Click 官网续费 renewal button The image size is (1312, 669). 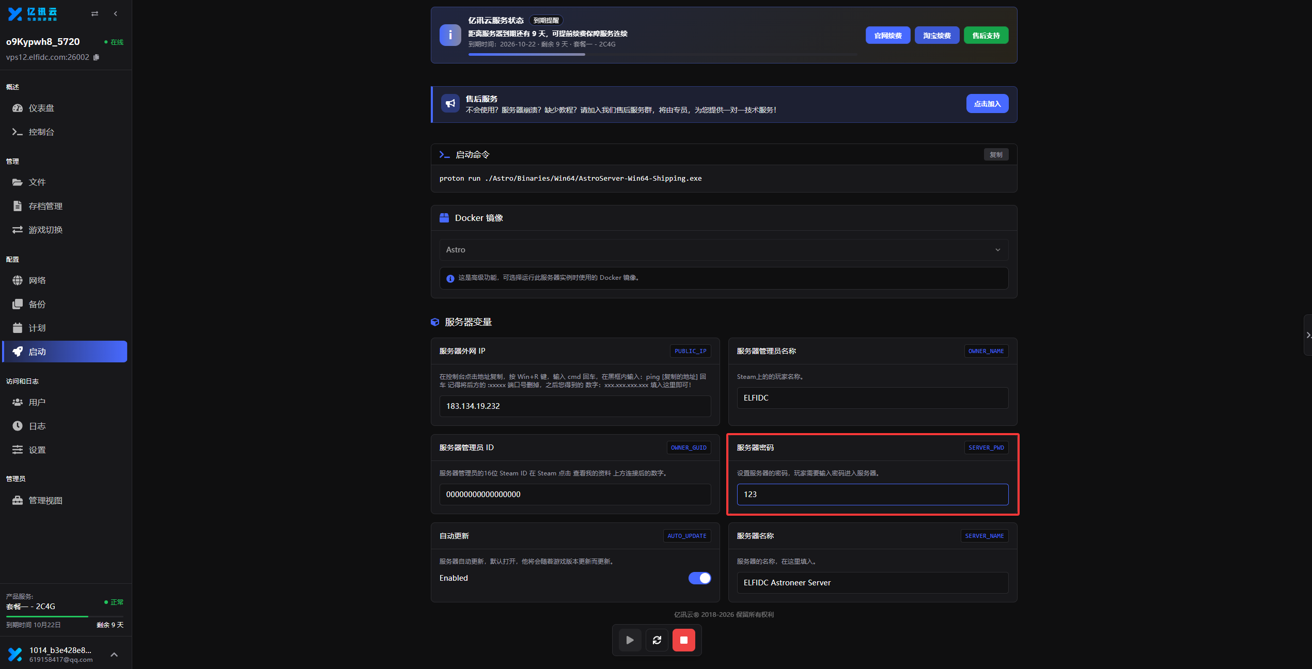pyautogui.click(x=888, y=35)
